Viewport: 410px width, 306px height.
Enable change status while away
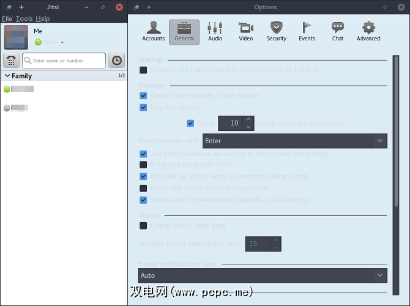[x=143, y=226]
